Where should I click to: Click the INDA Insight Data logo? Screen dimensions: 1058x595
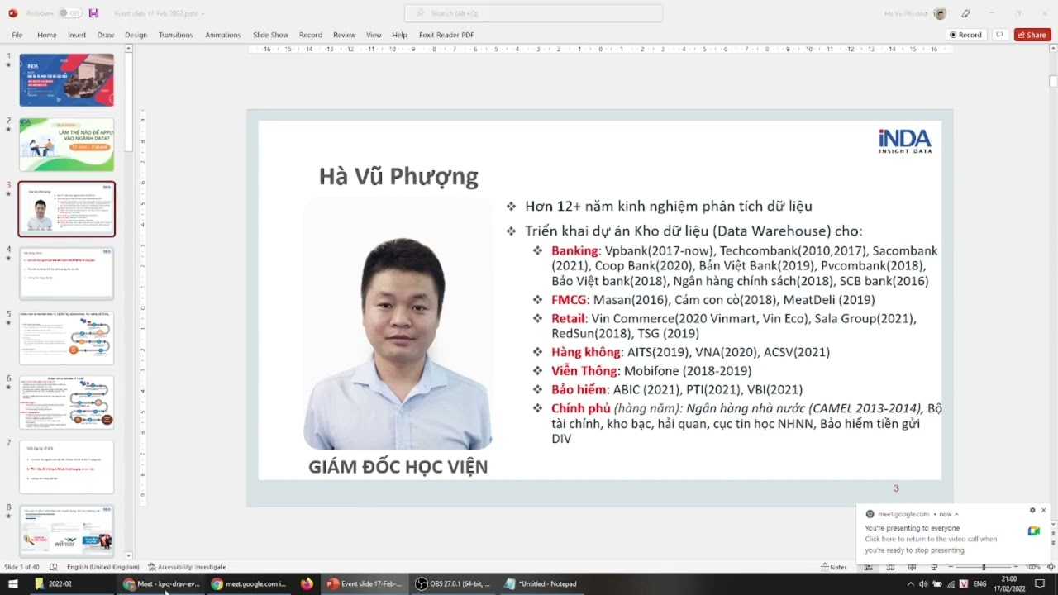click(905, 141)
